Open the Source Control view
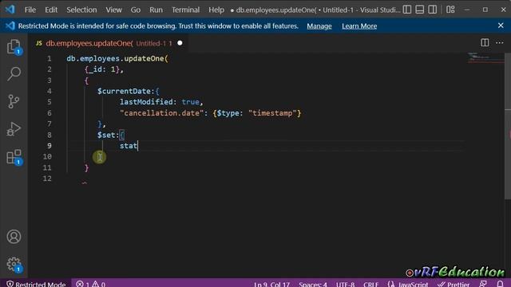Viewport: 511px width, 287px height. pos(14,101)
